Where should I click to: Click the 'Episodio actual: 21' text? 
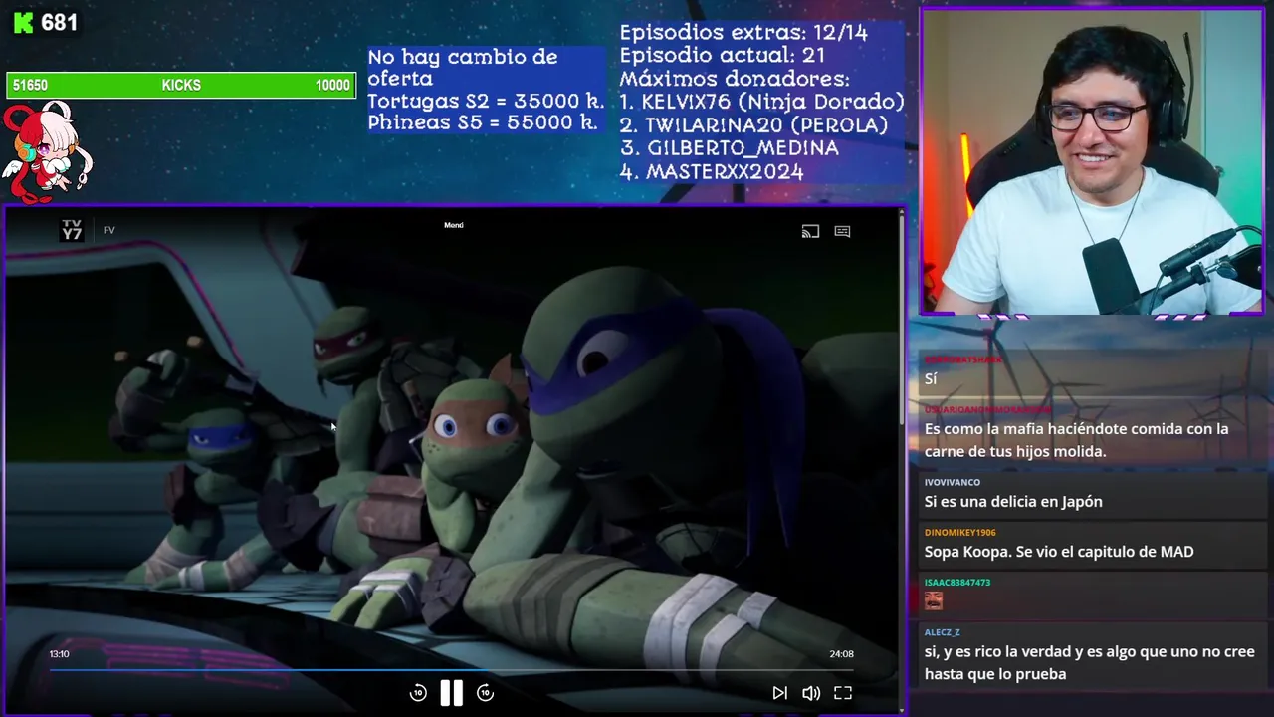click(722, 55)
